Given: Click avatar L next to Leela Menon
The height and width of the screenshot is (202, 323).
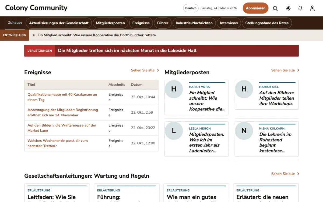Looking at the screenshot, I should (174, 131).
